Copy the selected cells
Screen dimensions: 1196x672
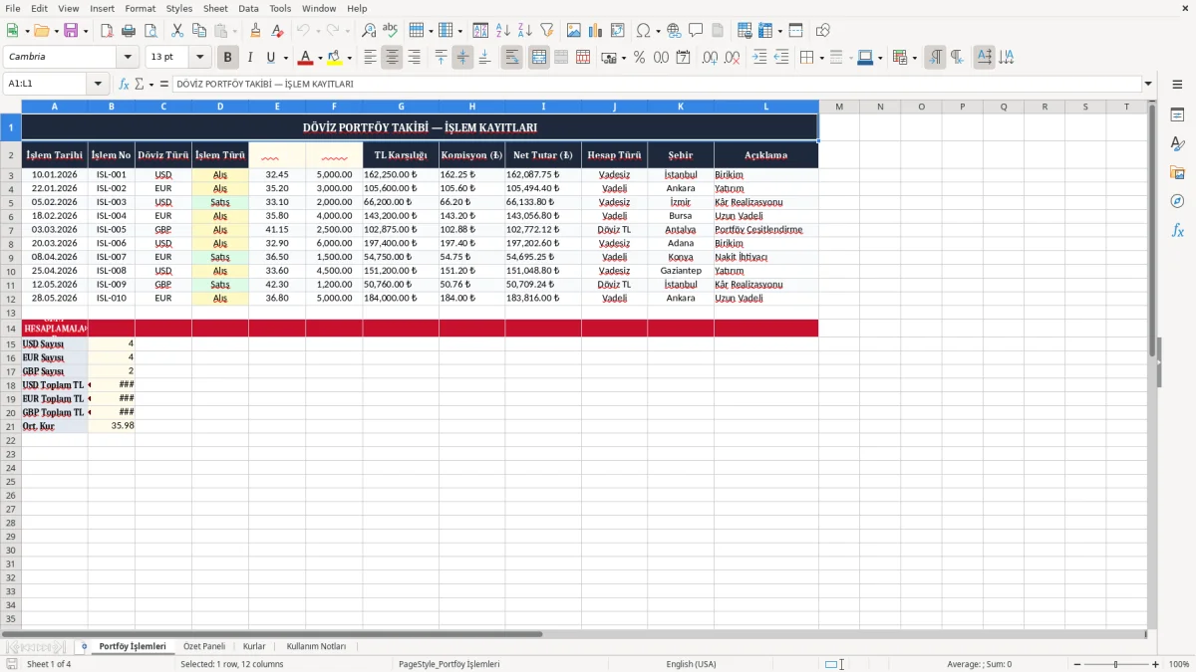[199, 31]
